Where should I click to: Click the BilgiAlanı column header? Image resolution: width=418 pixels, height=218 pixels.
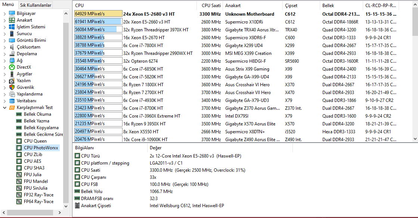[109, 148]
